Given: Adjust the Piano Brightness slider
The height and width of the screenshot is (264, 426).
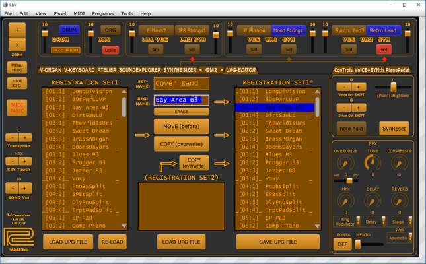Looking at the screenshot, I should point(393,87).
